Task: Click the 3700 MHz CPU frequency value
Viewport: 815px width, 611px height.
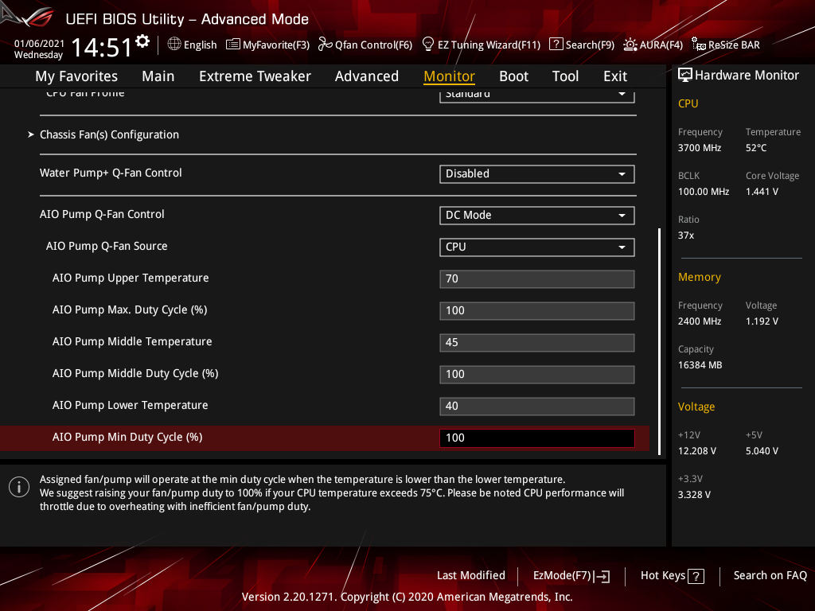Action: (699, 148)
